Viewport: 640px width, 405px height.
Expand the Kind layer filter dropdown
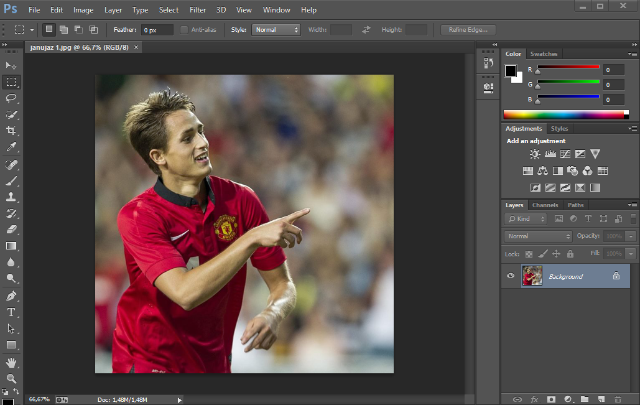click(x=526, y=219)
